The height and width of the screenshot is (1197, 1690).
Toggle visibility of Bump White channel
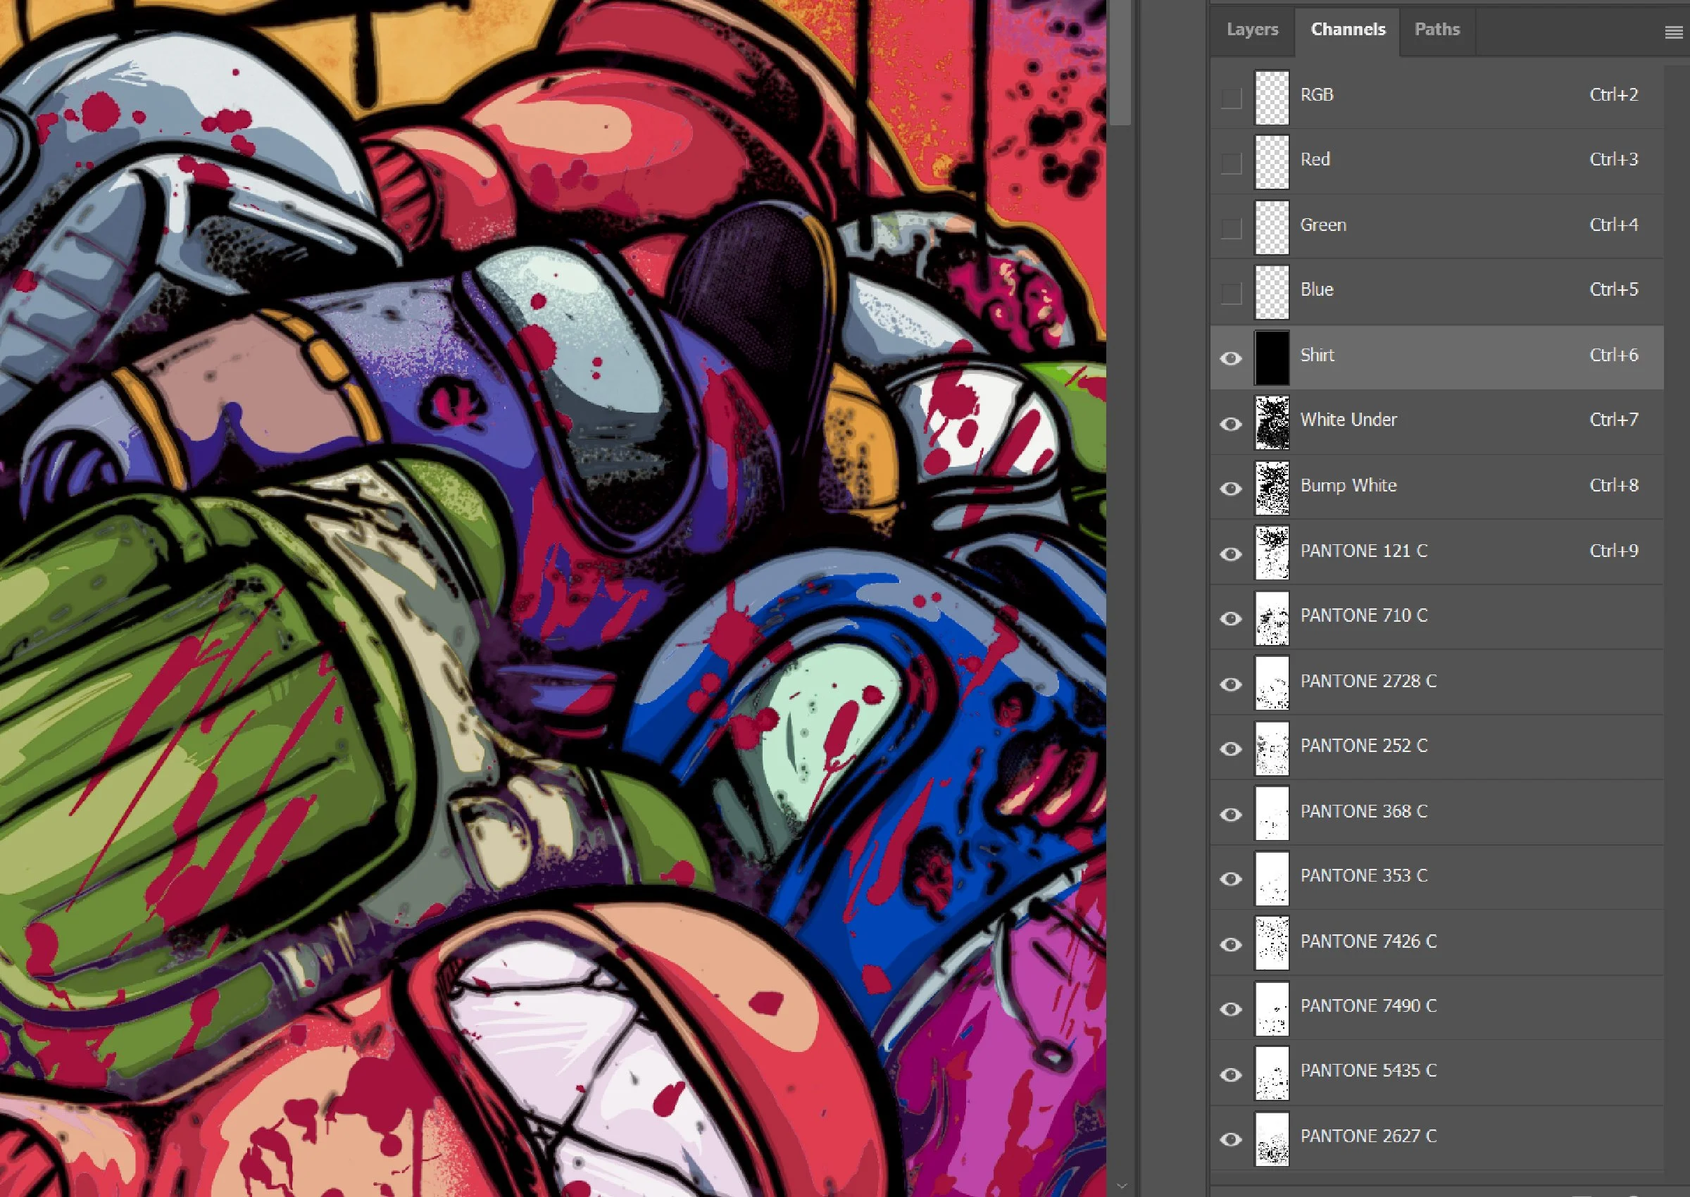[x=1231, y=489]
